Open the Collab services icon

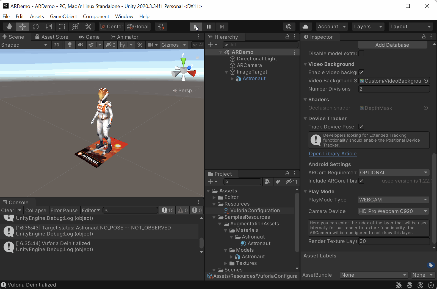point(289,27)
